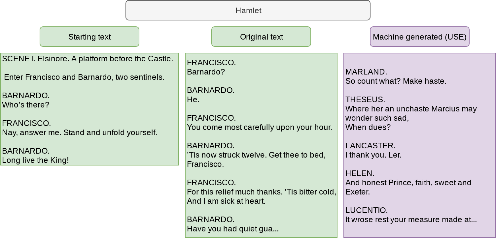The width and height of the screenshot is (496, 238).
Task: Select 'Nay, answer me. Stand' line
Action: coord(80,133)
